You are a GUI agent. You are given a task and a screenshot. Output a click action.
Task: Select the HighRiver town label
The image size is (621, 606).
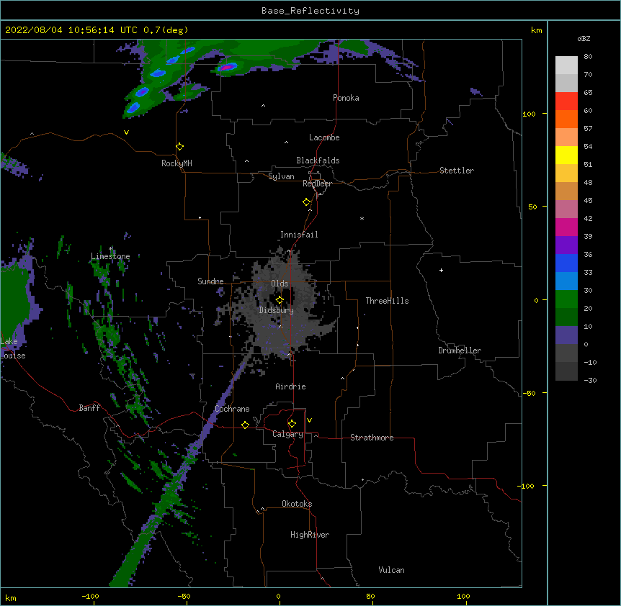point(310,535)
